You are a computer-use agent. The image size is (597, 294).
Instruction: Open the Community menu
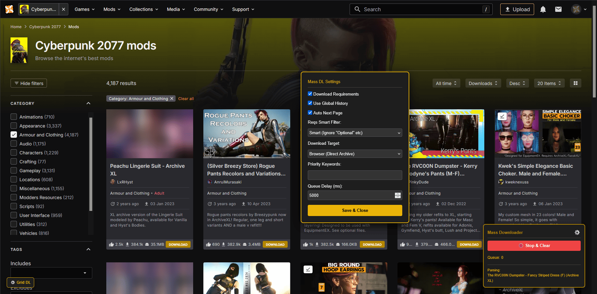click(x=208, y=9)
